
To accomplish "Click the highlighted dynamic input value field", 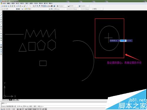I will (x=123, y=41).
